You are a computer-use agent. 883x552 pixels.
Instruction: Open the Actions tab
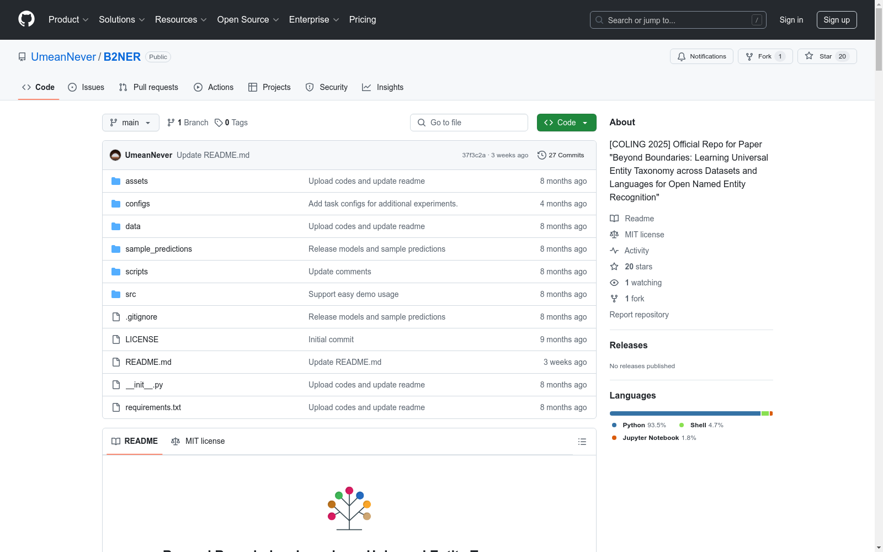214,87
